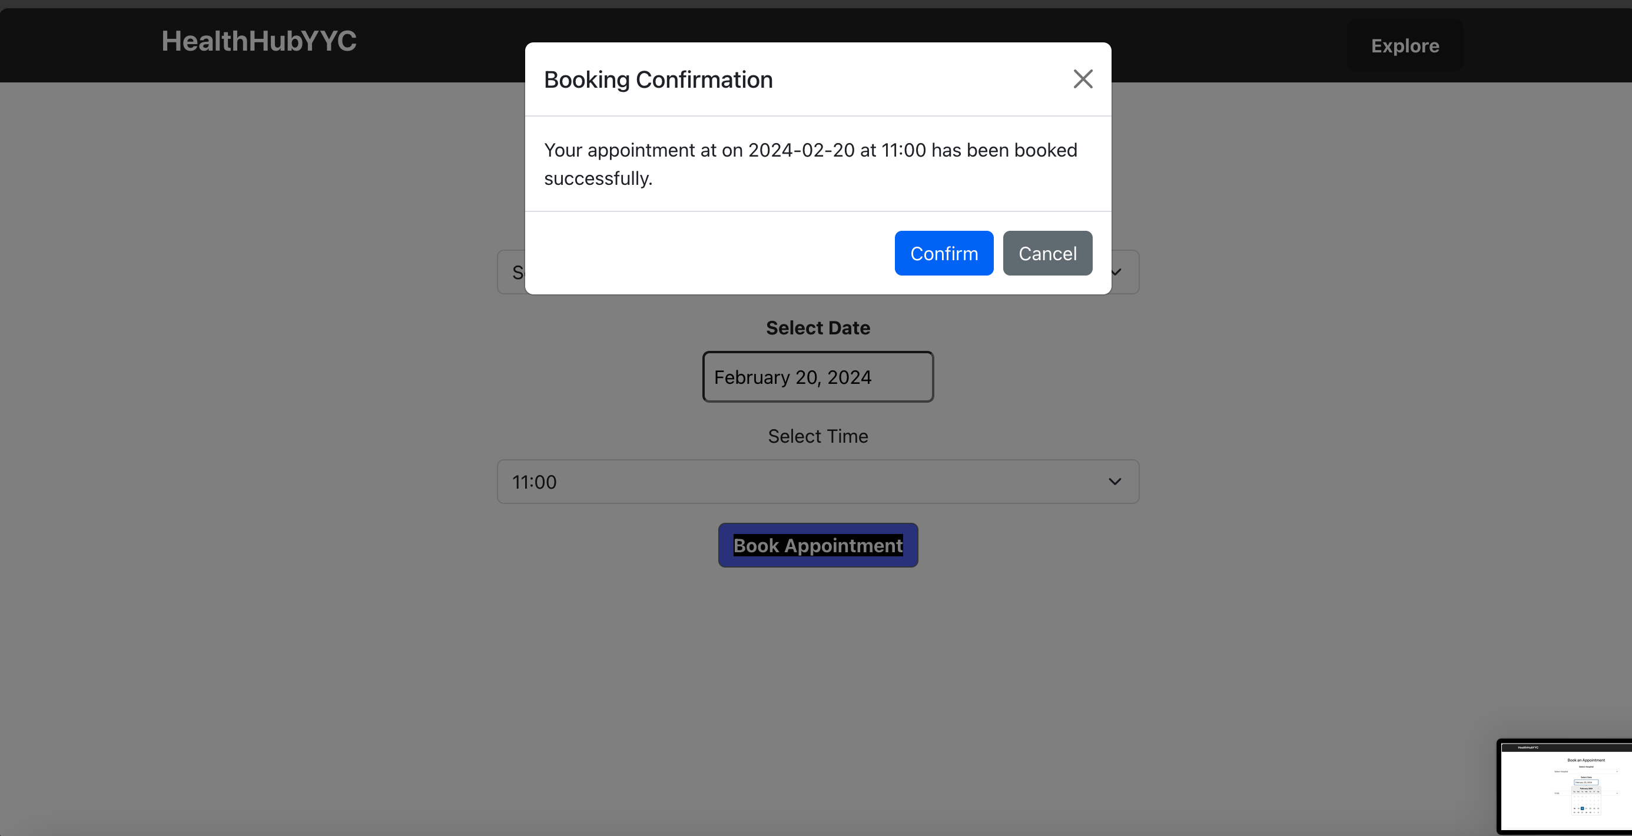Image resolution: width=1632 pixels, height=836 pixels.
Task: Click the Select Date label
Action: pyautogui.click(x=817, y=328)
